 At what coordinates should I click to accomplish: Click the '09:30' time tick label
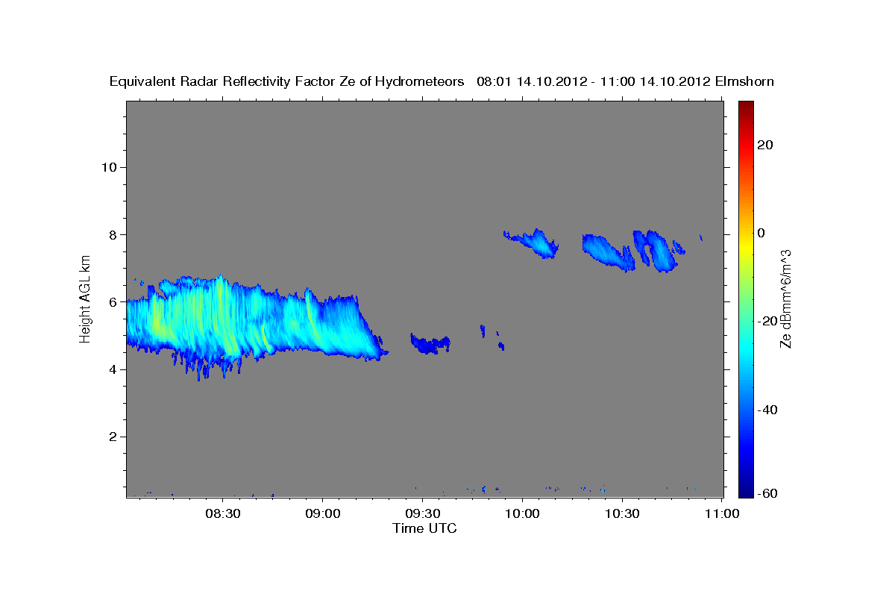(422, 513)
